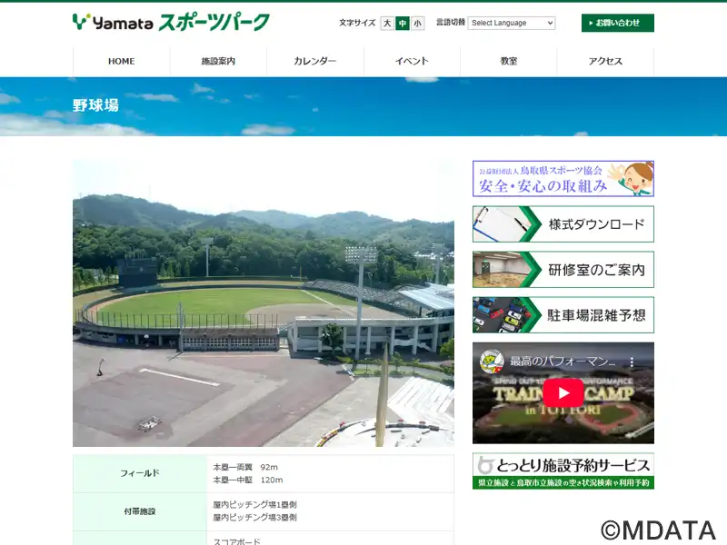
Task: Set text size to 中 (medium)
Action: click(403, 23)
